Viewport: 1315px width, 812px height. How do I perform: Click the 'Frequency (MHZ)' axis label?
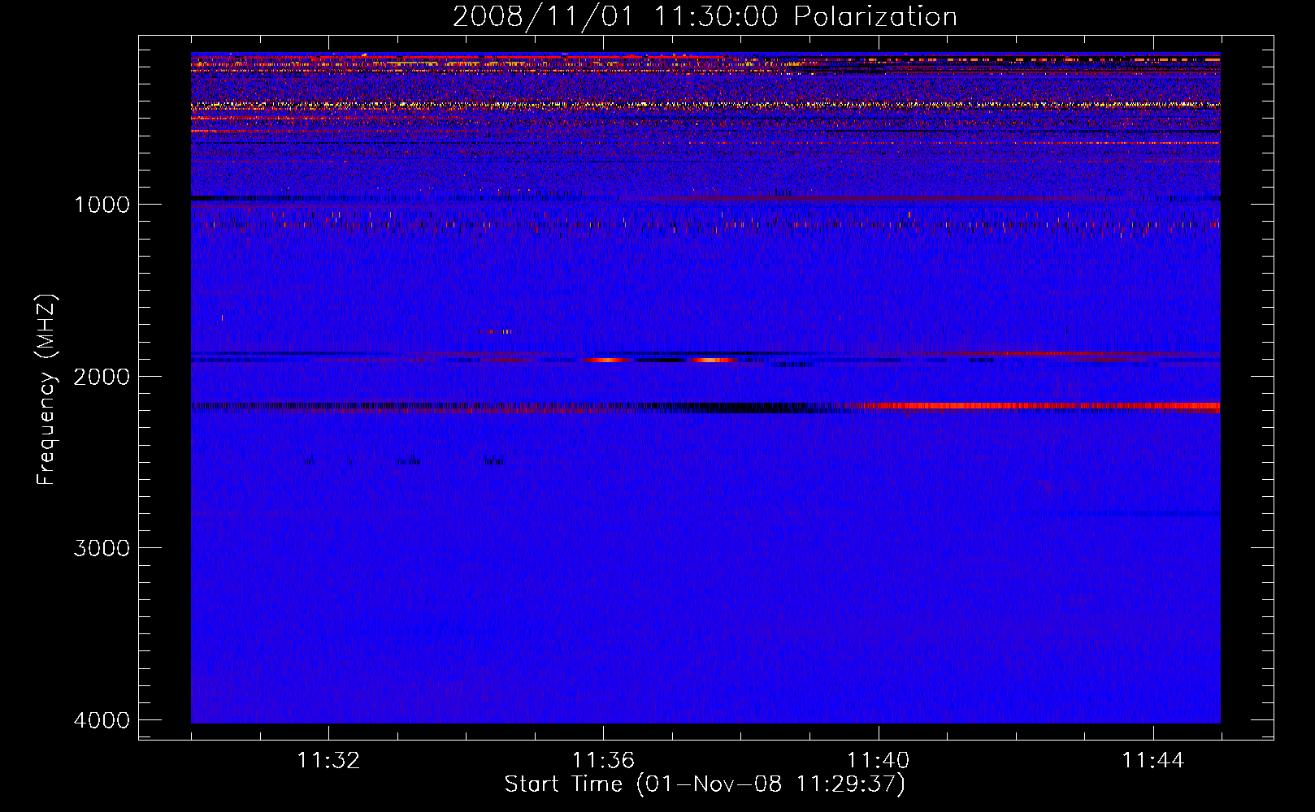tap(46, 390)
